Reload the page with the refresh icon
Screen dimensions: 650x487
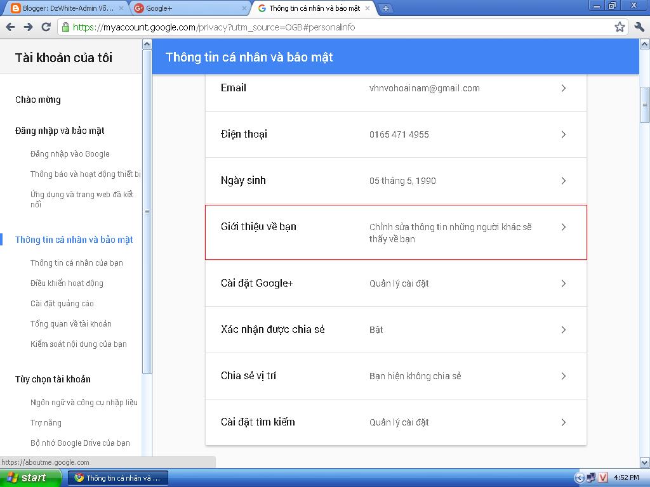46,27
